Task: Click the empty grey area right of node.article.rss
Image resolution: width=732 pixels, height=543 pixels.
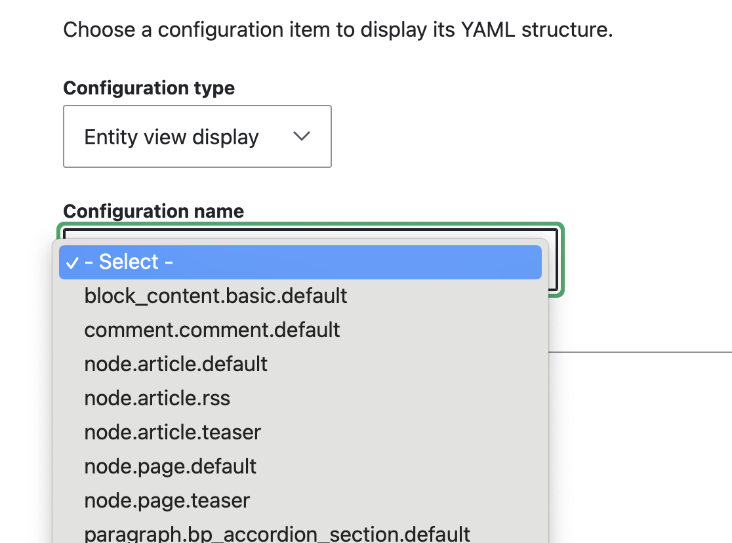Action: click(x=394, y=397)
